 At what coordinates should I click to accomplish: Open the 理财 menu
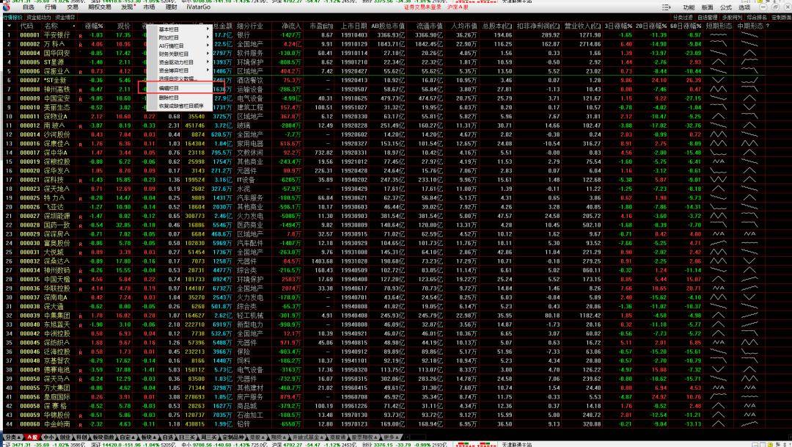tap(171, 7)
